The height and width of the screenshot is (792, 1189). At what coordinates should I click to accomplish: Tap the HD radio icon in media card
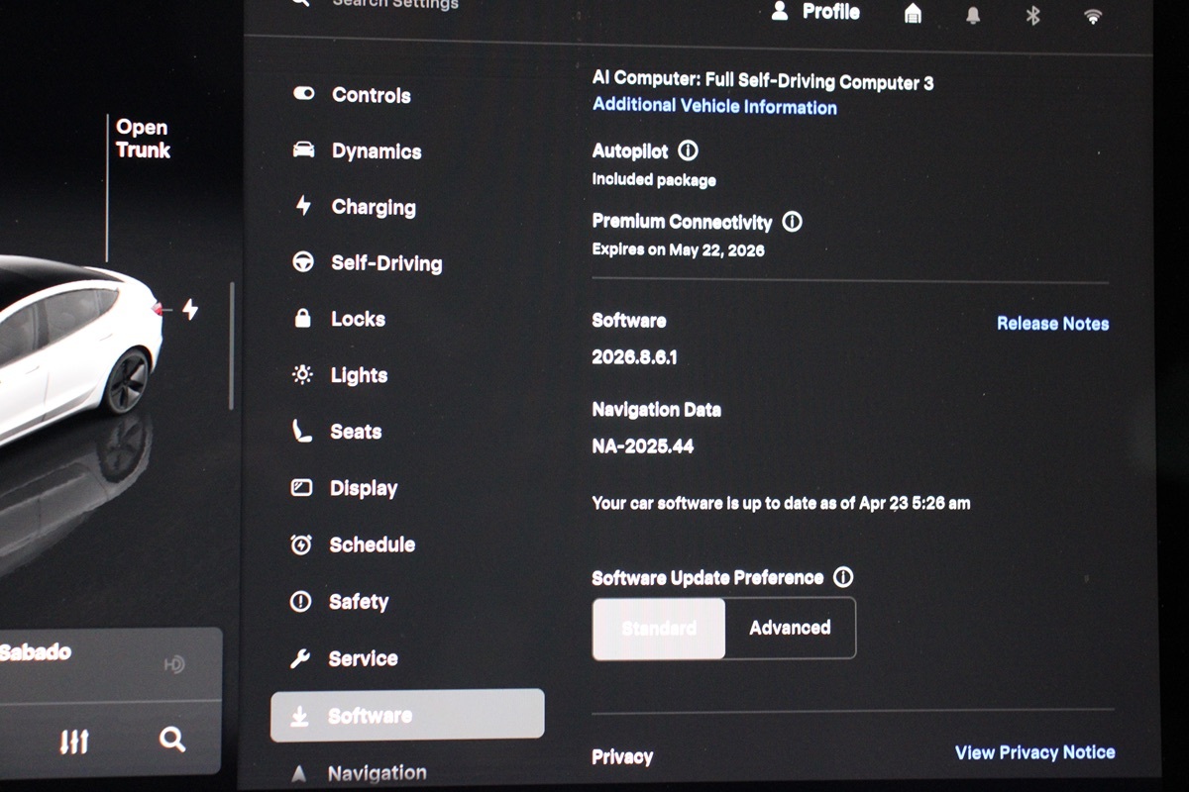pos(174,664)
